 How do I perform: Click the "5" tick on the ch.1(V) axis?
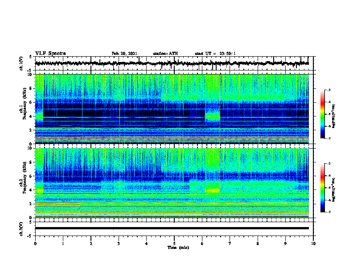(x=30, y=57)
